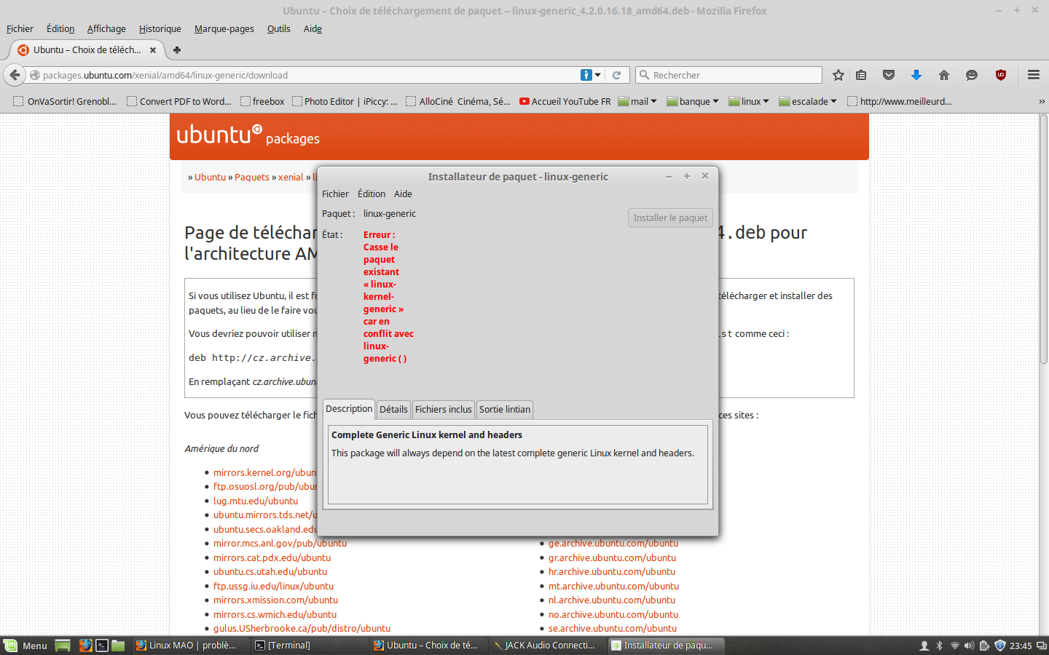1049x655 pixels.
Task: Open Édition menu in package installer
Action: 372,194
